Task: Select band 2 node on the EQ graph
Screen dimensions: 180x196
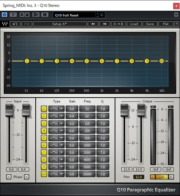Action: click(x=42, y=61)
